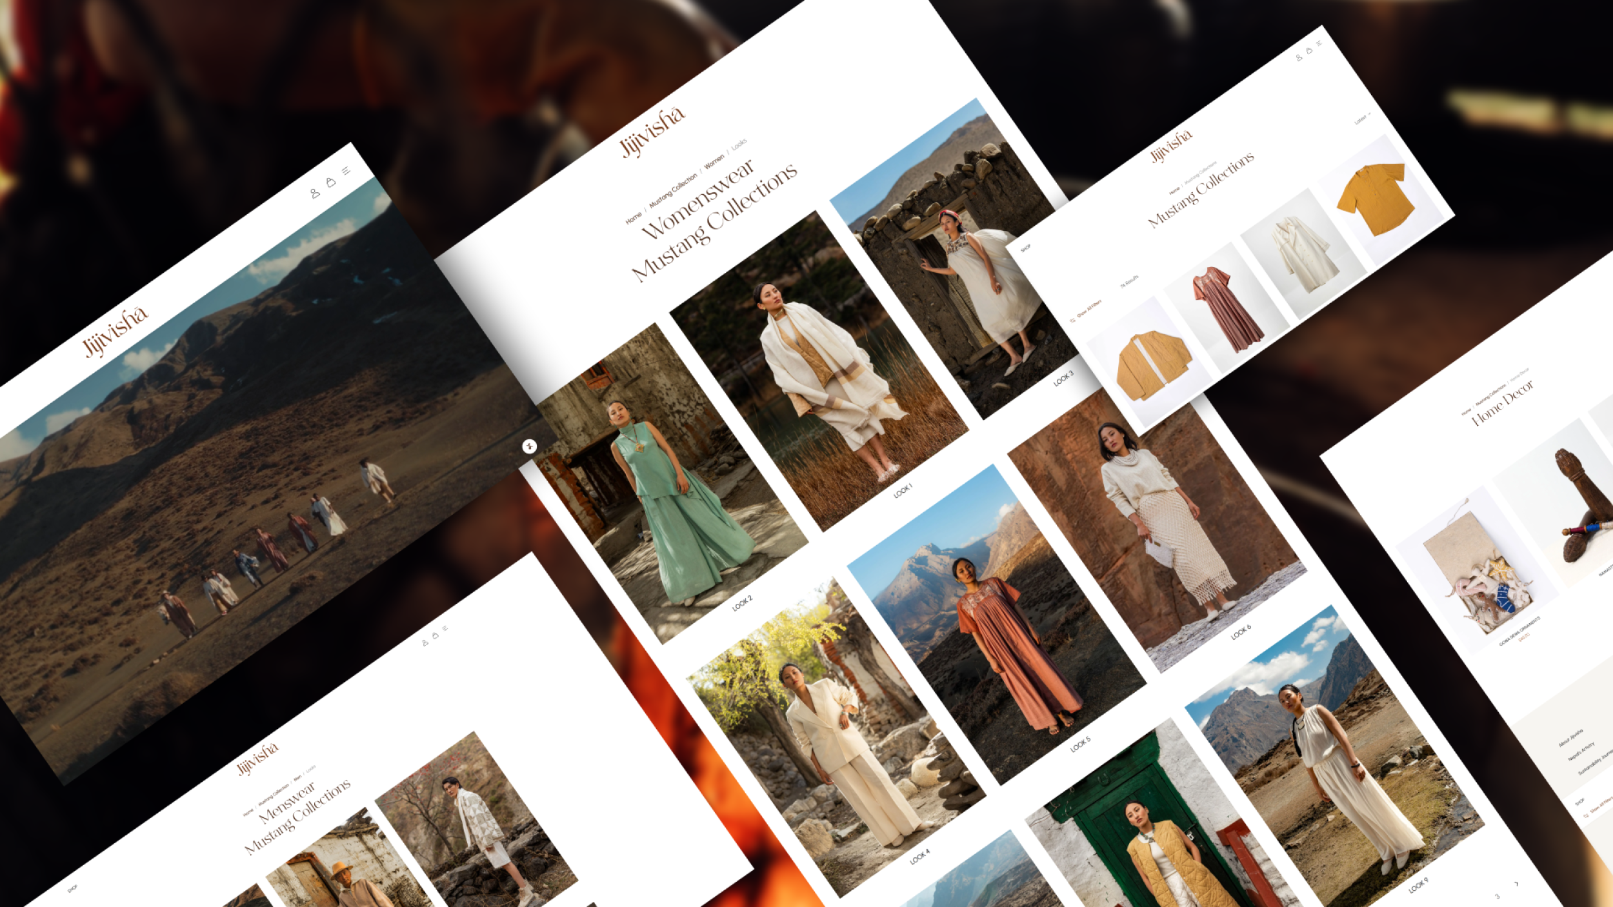Open the hamburger menu on the homepage header

pyautogui.click(x=346, y=171)
